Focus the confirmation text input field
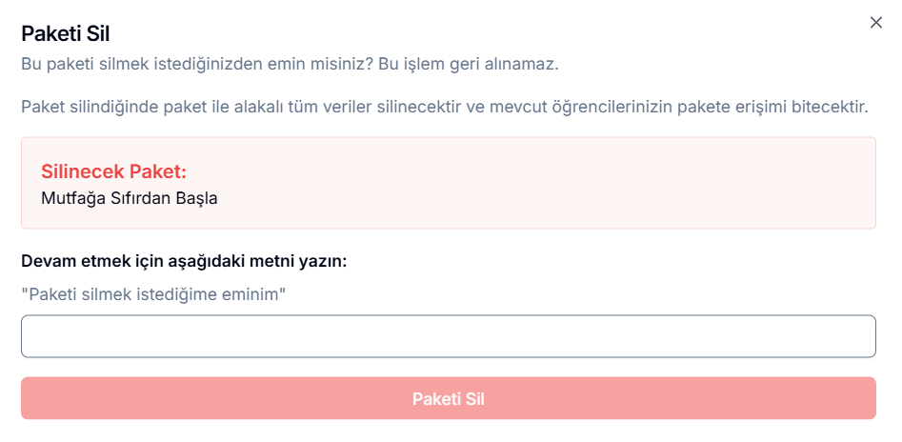This screenshot has height=442, width=902. [448, 336]
